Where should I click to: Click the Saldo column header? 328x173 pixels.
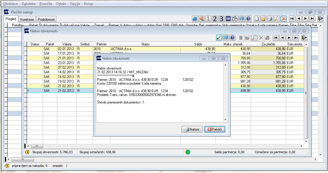(x=198, y=44)
